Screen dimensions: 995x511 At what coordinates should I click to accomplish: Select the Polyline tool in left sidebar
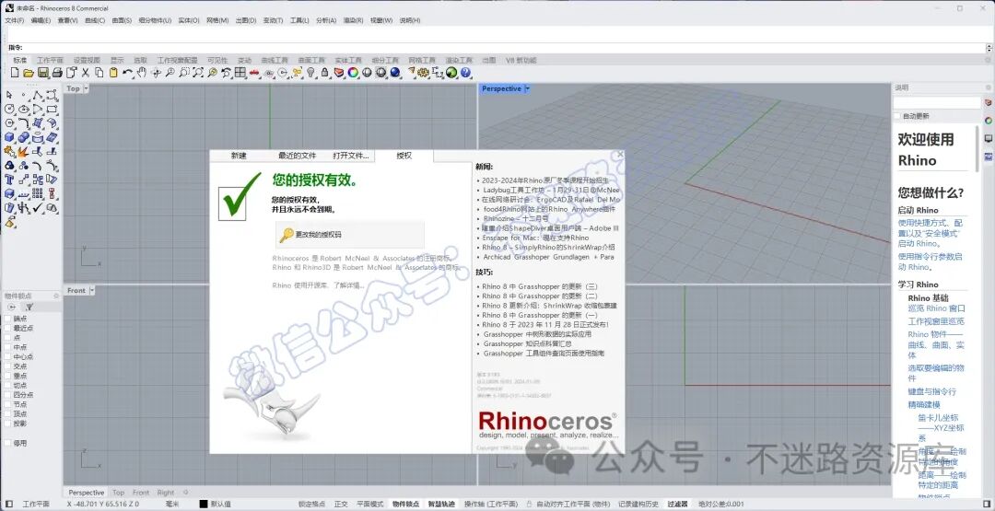tap(38, 95)
